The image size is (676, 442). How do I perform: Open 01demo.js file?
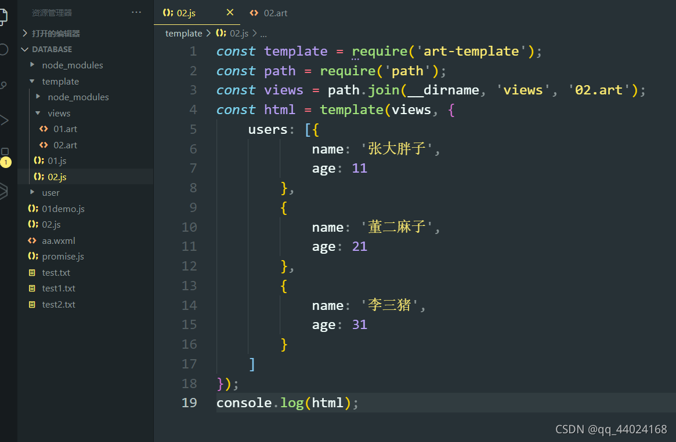point(63,209)
